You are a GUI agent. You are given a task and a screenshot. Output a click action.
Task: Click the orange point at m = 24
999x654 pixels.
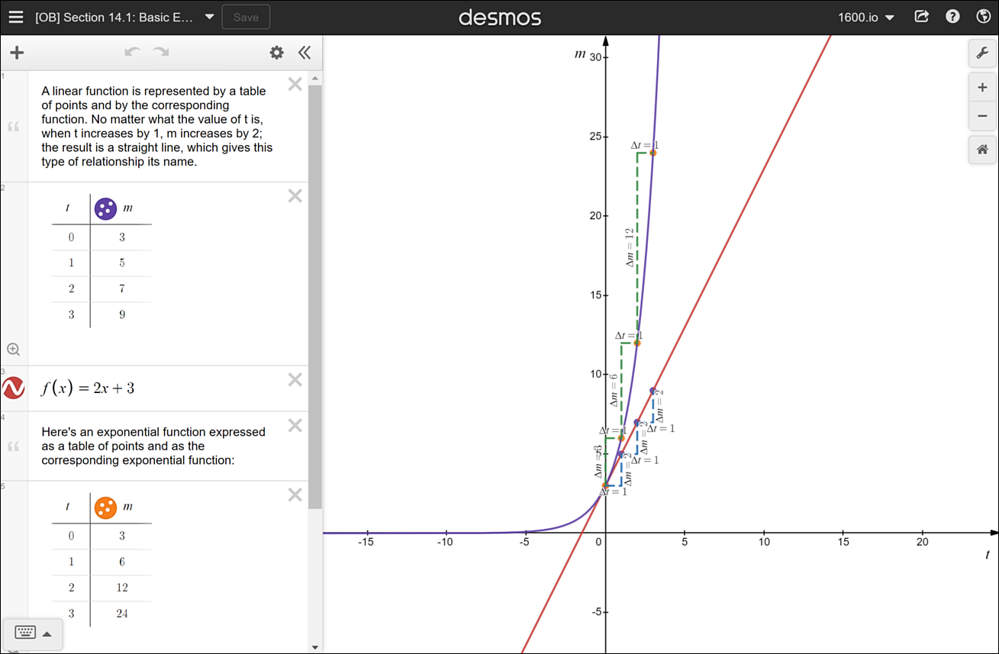point(653,153)
